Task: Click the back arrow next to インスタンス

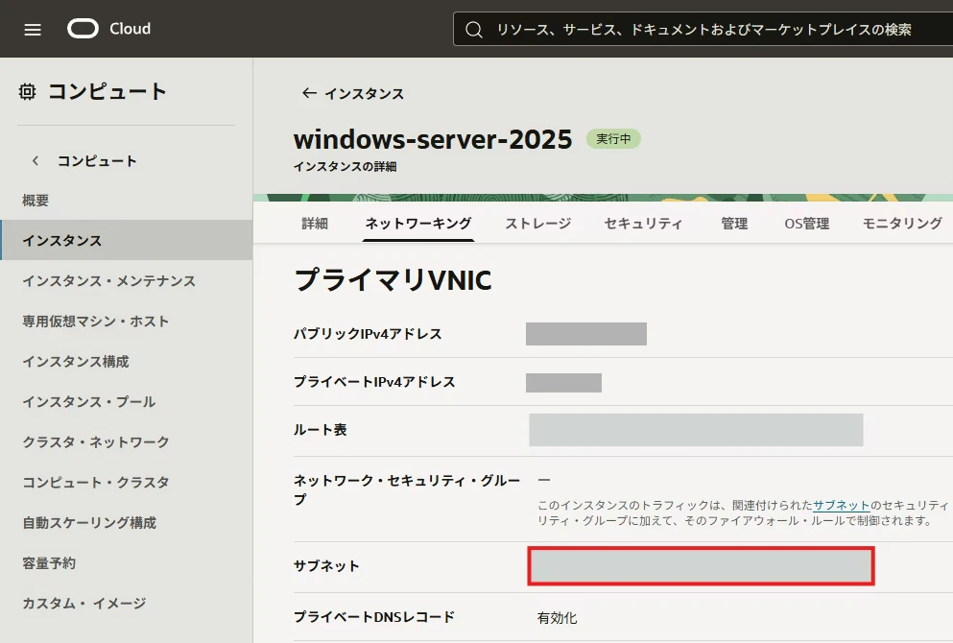Action: [x=309, y=93]
